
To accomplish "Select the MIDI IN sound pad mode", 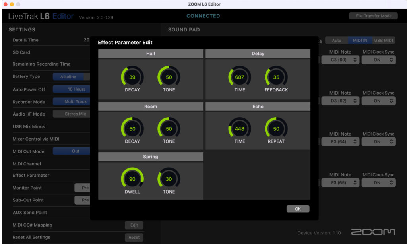I will coord(360,40).
